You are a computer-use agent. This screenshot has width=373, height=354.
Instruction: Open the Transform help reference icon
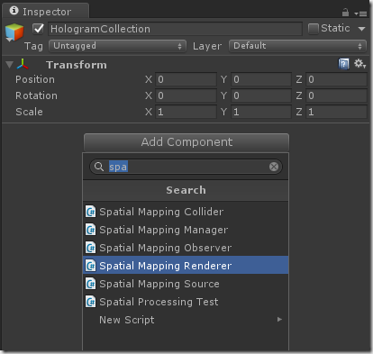click(x=343, y=64)
